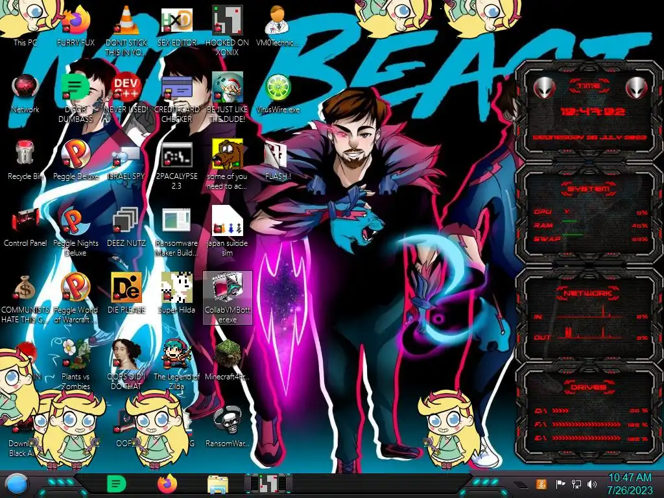Switch to running Xonix taskbar app
Screen dimensions: 664x498
[268, 484]
